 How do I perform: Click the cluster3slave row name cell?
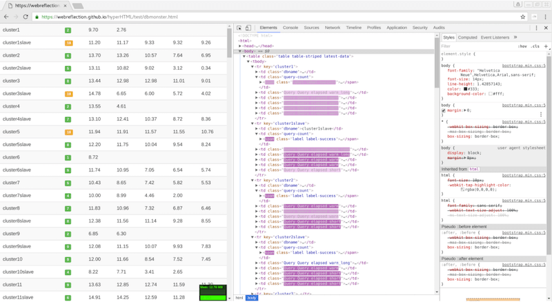17,94
